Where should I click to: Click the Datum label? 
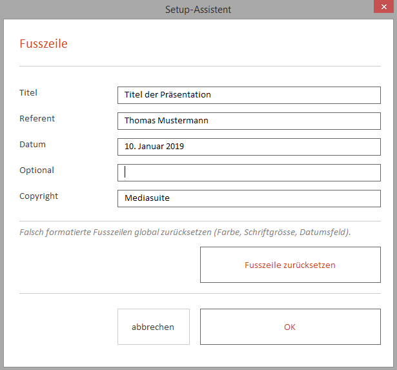pos(33,145)
